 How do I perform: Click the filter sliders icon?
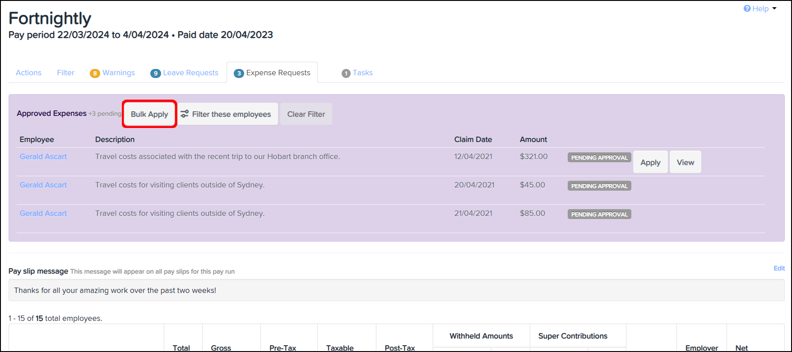(185, 114)
